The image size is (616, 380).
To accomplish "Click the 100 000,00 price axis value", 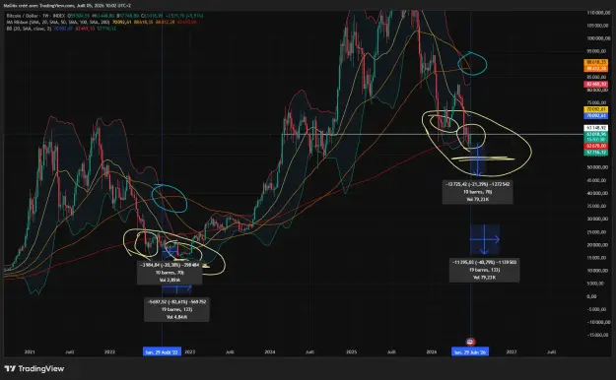I will pos(598,38).
